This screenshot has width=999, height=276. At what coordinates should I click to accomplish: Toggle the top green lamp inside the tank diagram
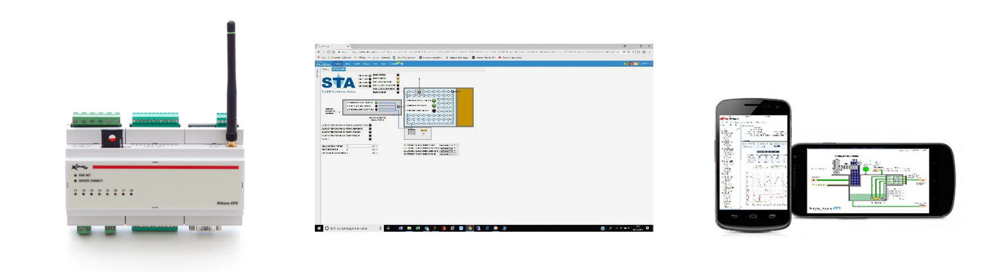[x=434, y=100]
